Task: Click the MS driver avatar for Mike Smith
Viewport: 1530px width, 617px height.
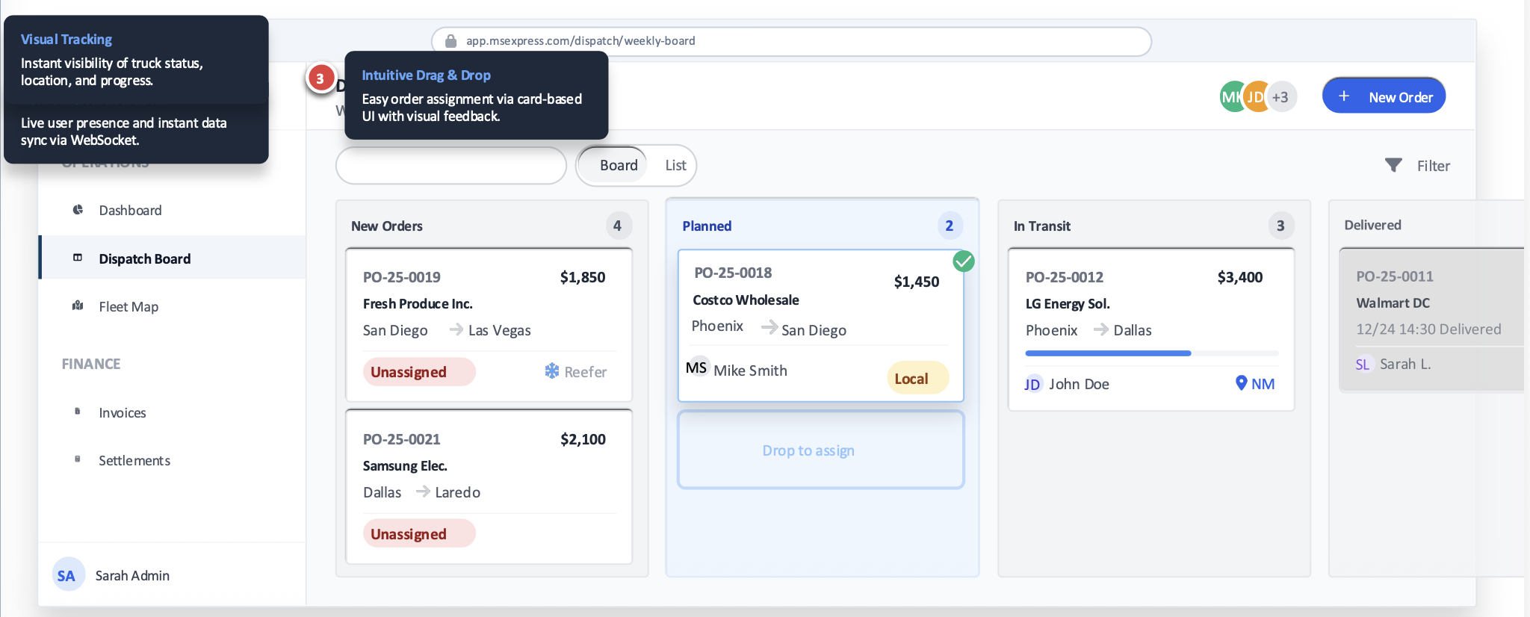Action: point(697,368)
